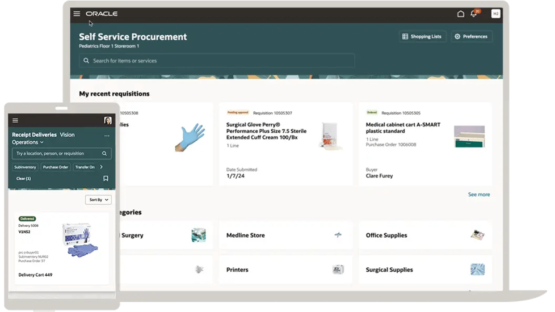Show more filter chips with the arrow
This screenshot has height=312, width=555.
pos(101,167)
